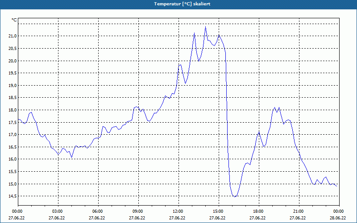Click the "27.06.22" date under 06:00
Viewport: 357px width, 223px height.
click(x=97, y=218)
